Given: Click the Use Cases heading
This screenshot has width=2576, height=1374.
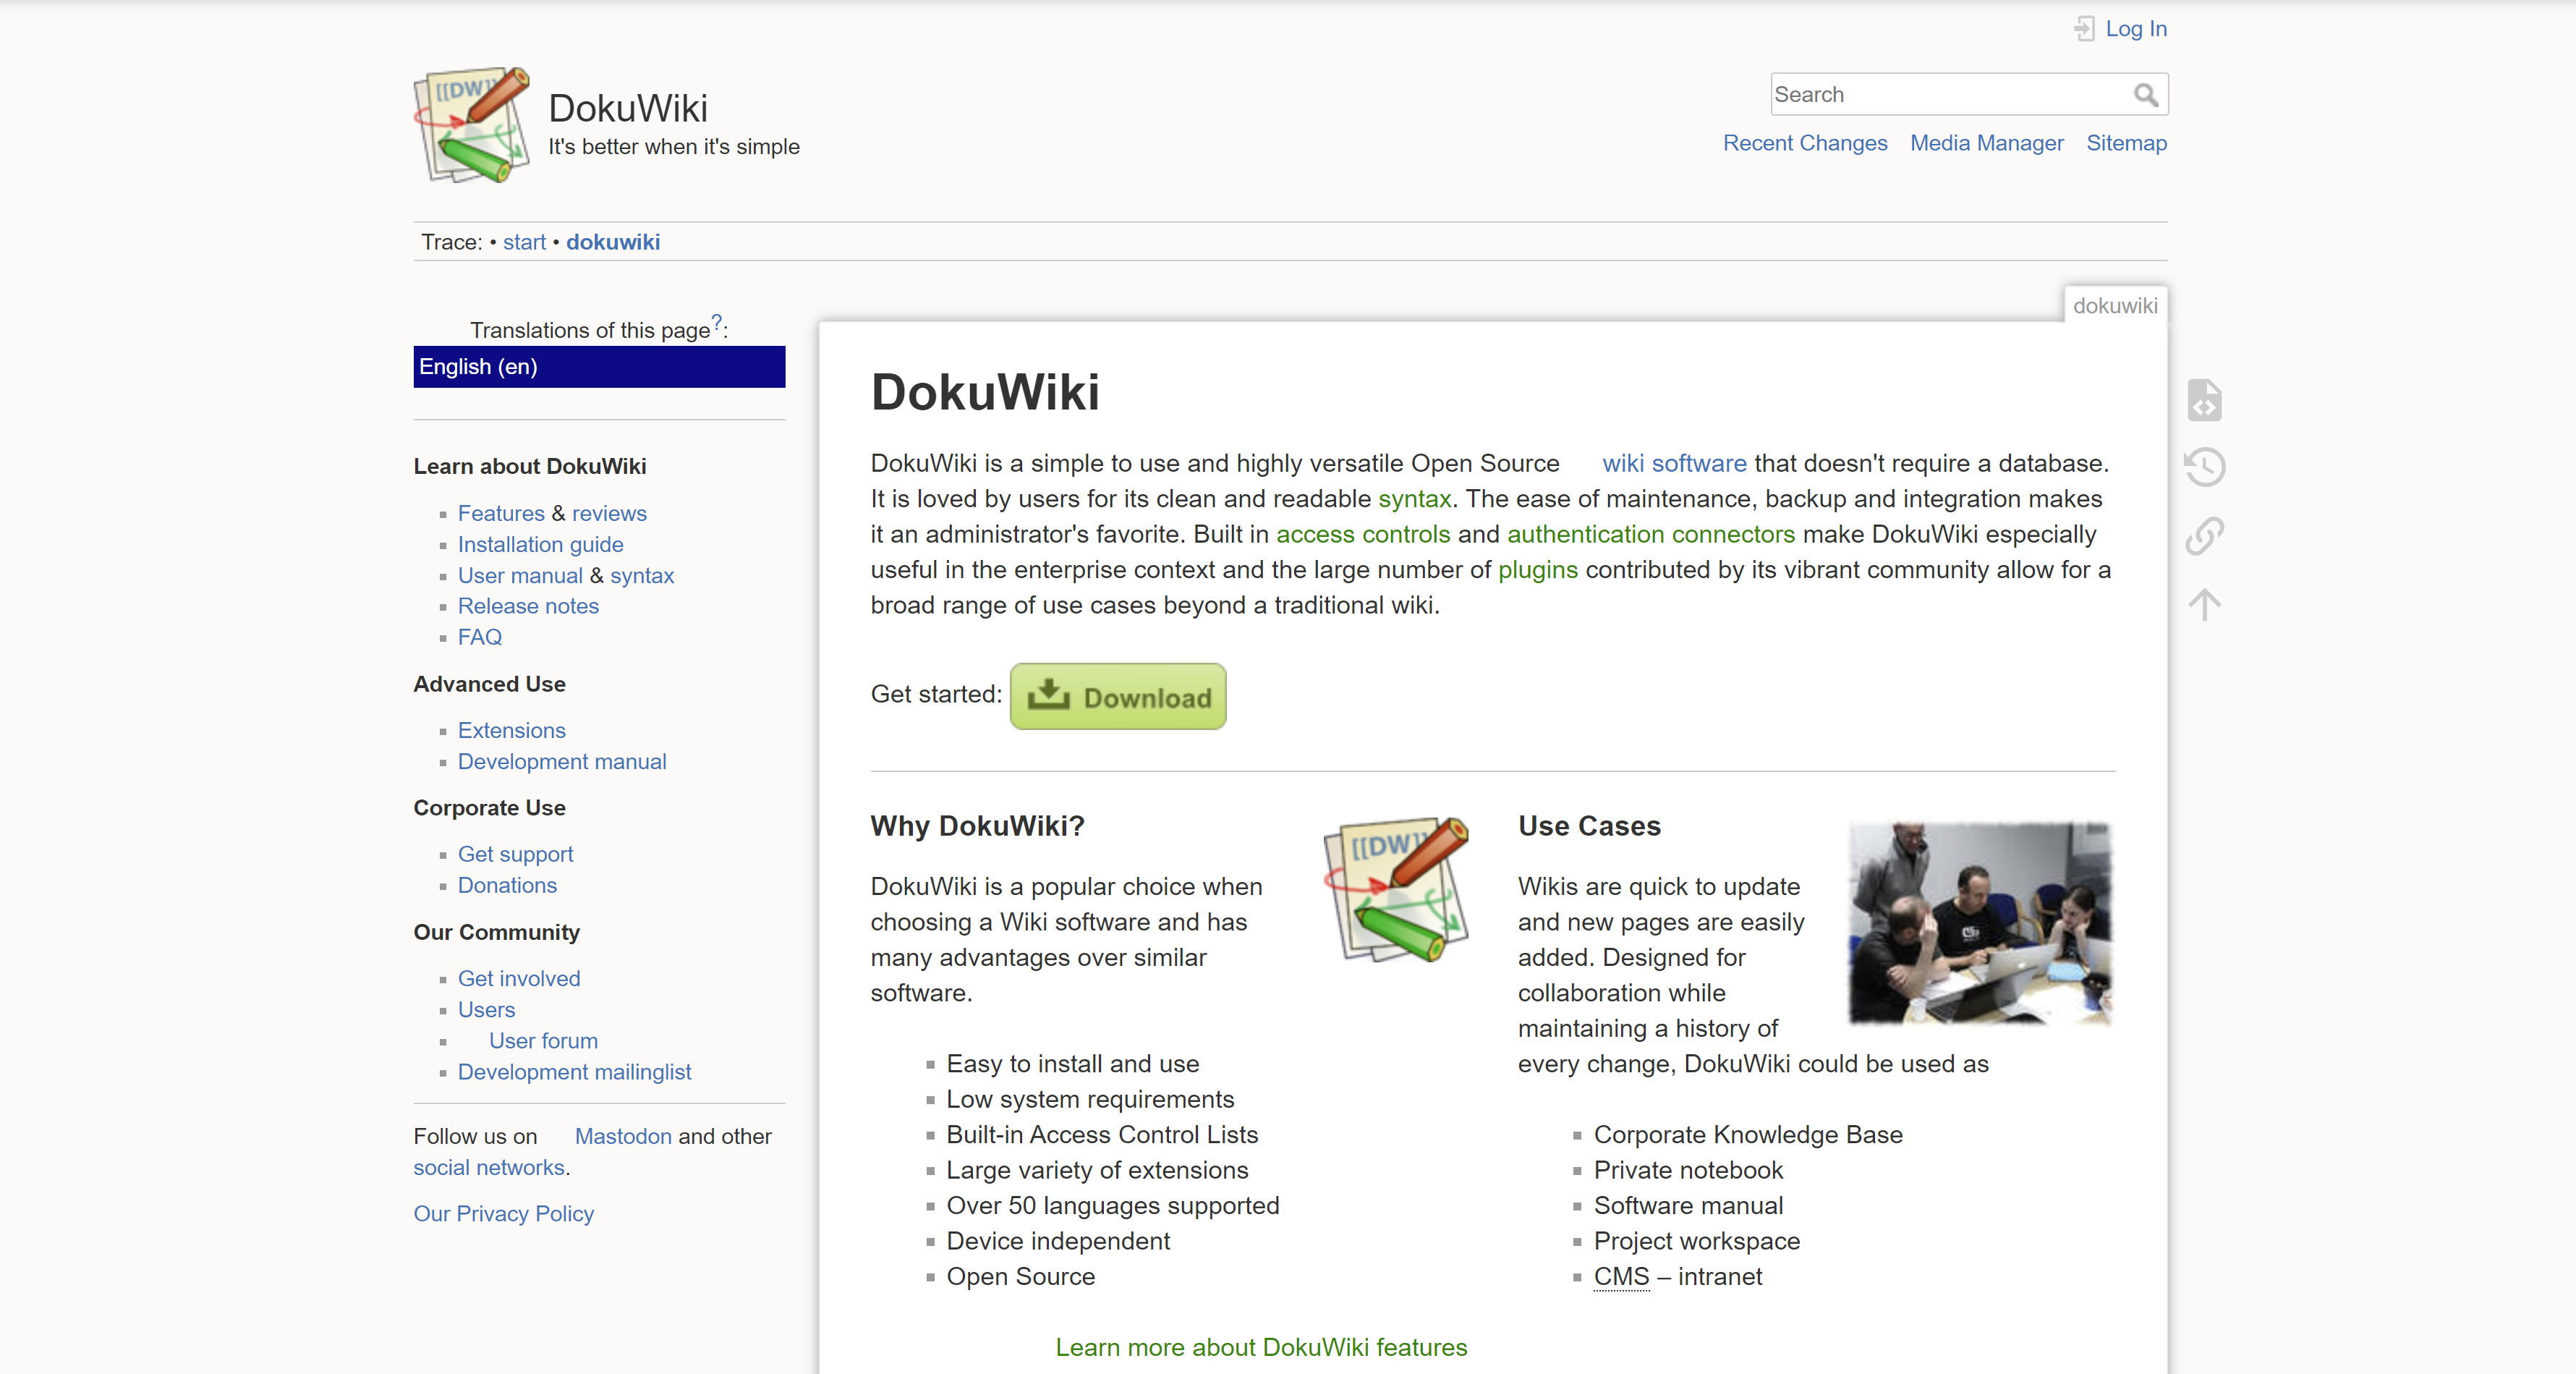Looking at the screenshot, I should (x=1589, y=825).
